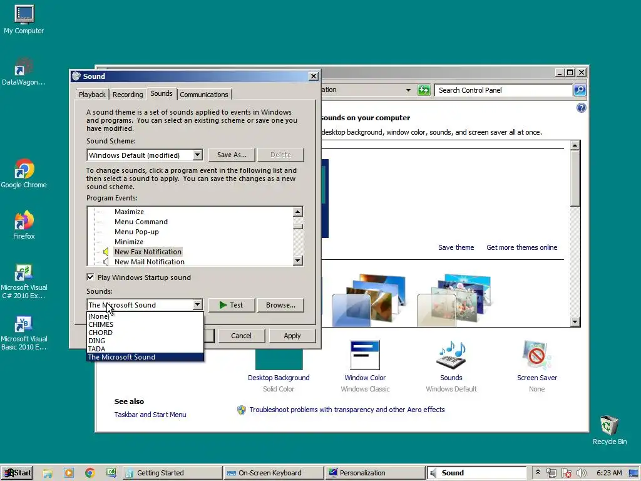Image resolution: width=641 pixels, height=481 pixels.
Task: Choose (None) from the sounds list
Action: click(145, 316)
